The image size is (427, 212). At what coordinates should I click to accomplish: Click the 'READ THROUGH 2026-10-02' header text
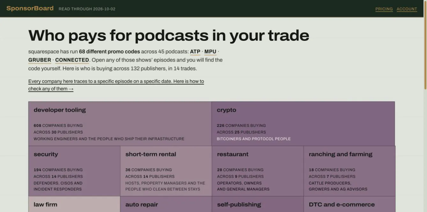(87, 9)
